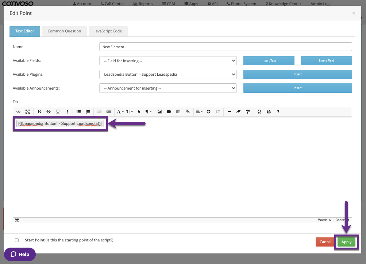This screenshot has width=366, height=264.
Task: Click the print icon in toolbar
Action: click(269, 112)
